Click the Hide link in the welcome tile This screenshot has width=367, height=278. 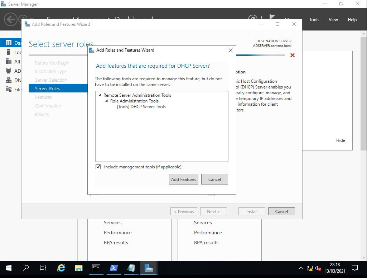pos(341,140)
